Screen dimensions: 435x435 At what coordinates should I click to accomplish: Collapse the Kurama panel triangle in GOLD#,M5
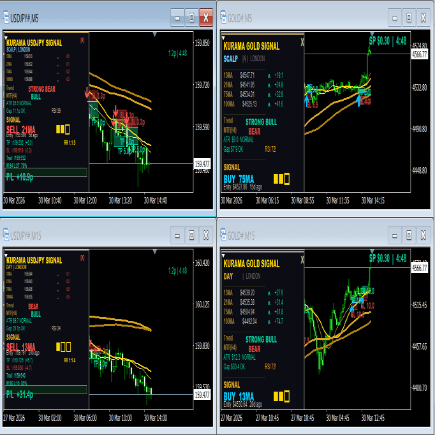click(223, 38)
